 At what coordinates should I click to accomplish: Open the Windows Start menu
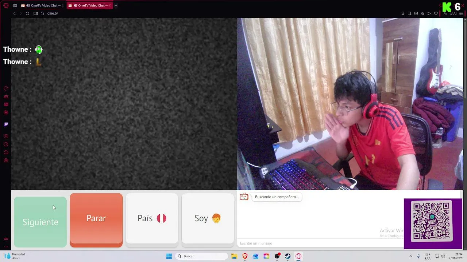pyautogui.click(x=169, y=256)
